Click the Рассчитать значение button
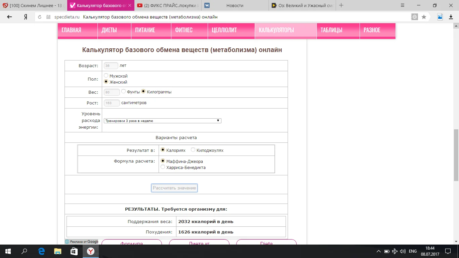Screen dimensions: 459x258 pyautogui.click(x=174, y=188)
